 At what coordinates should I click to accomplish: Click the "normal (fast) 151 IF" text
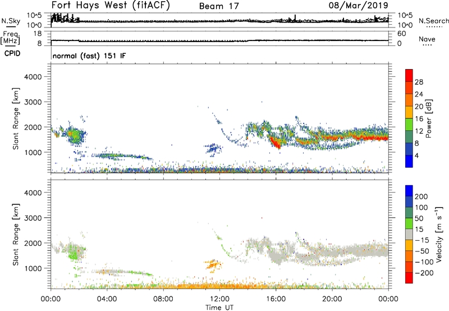[89, 56]
